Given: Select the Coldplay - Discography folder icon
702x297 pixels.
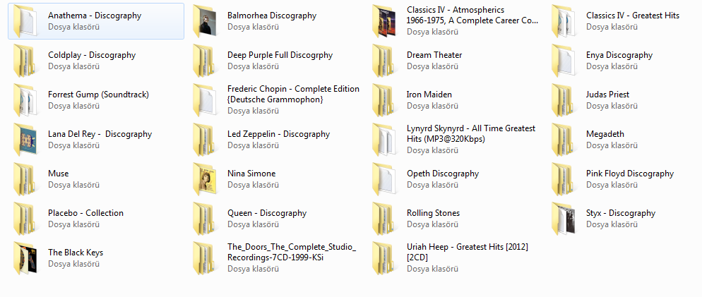Looking at the screenshot, I should (x=26, y=61).
